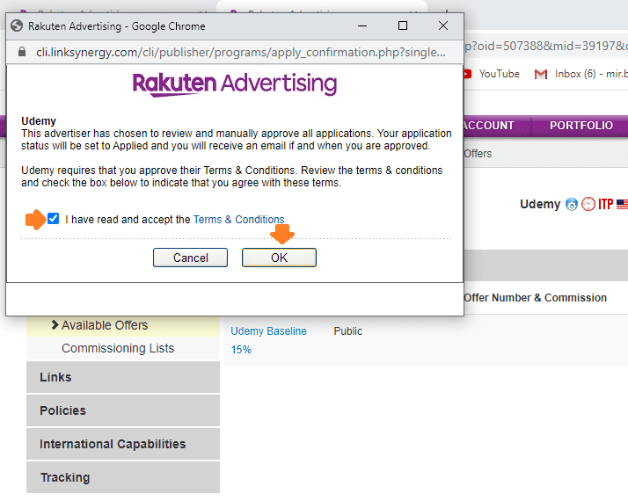Minimize the Rakuten Advertising popup window
Viewport: 628px width, 501px height.
click(362, 26)
